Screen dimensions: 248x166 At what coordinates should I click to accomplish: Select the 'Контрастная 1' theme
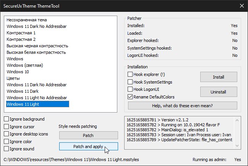click(x=21, y=33)
